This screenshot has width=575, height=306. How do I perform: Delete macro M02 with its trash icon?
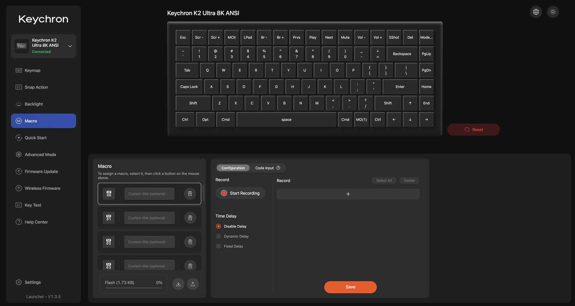point(190,242)
